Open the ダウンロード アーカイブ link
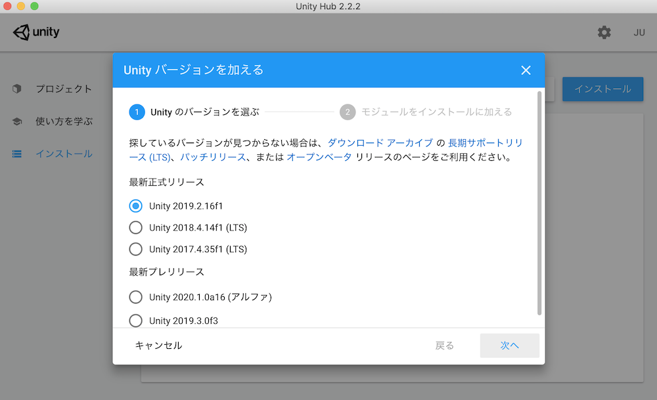The height and width of the screenshot is (400, 657). [x=380, y=143]
